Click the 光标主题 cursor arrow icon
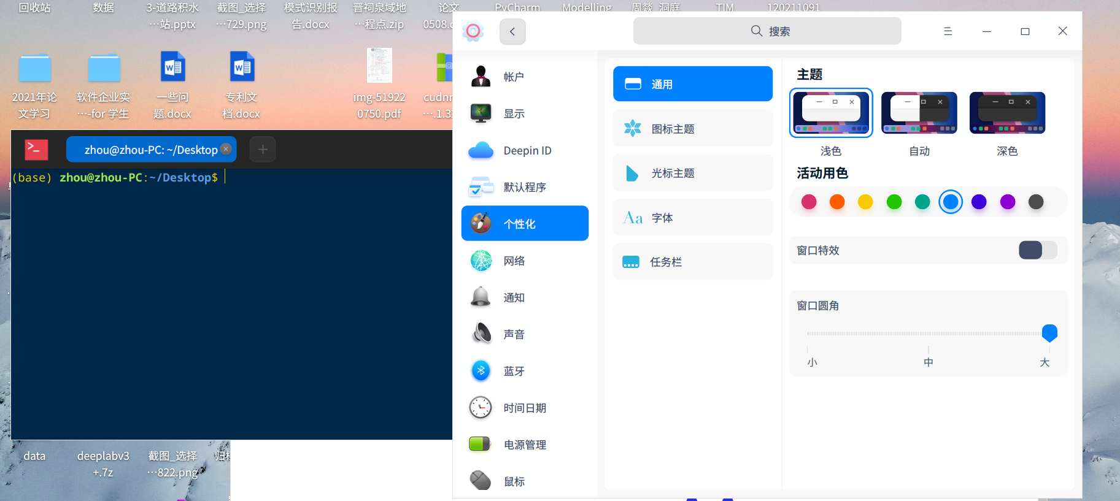The image size is (1120, 501). (x=632, y=173)
